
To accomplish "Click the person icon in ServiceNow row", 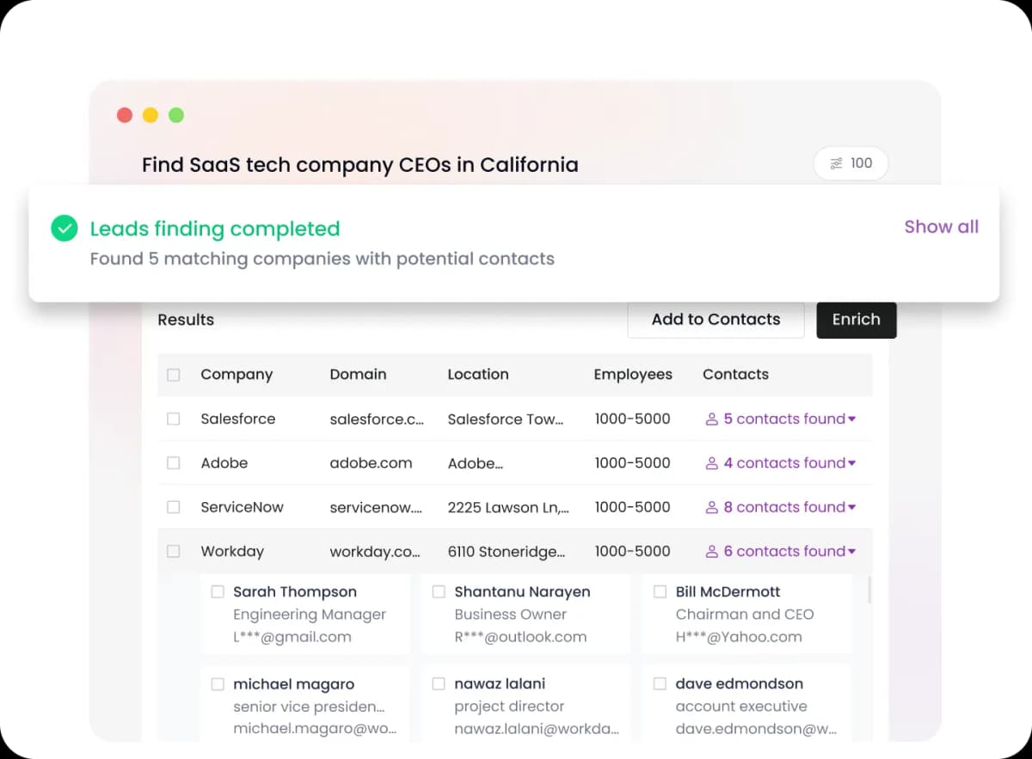I will [x=712, y=507].
